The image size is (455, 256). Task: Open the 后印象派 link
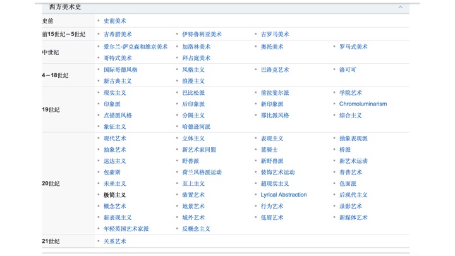[x=193, y=104]
